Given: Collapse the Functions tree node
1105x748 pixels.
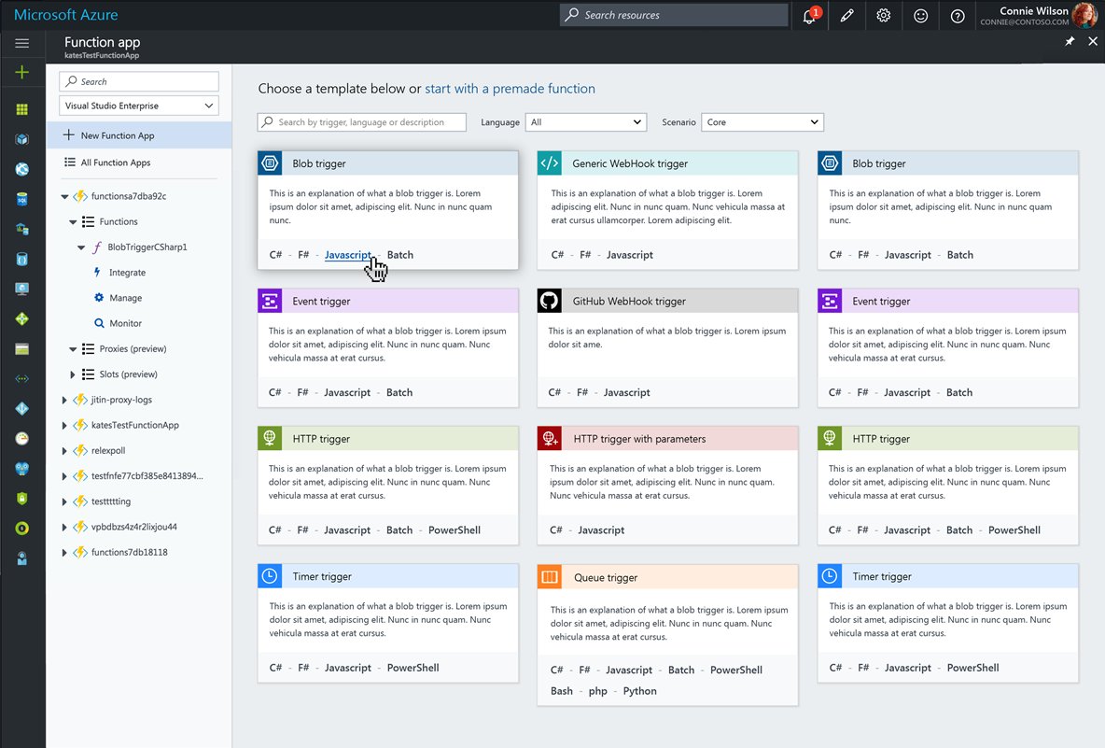Looking at the screenshot, I should [73, 222].
